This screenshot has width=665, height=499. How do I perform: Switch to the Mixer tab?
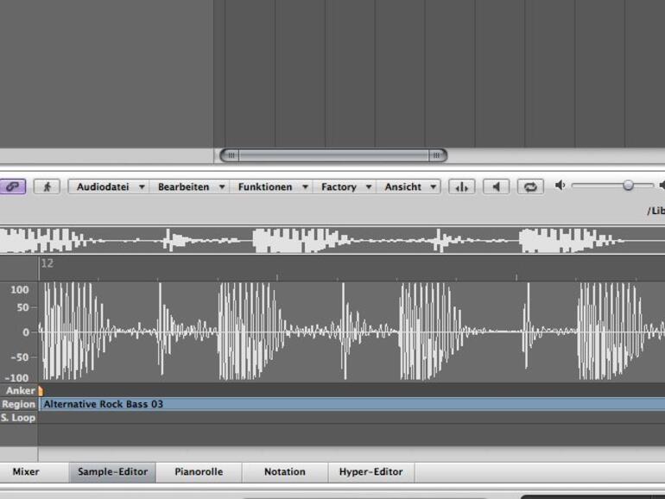click(x=26, y=472)
